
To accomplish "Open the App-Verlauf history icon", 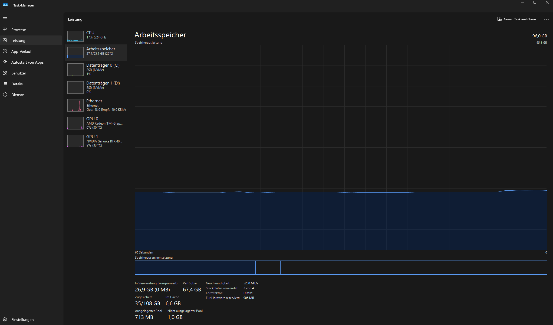I will pyautogui.click(x=5, y=51).
